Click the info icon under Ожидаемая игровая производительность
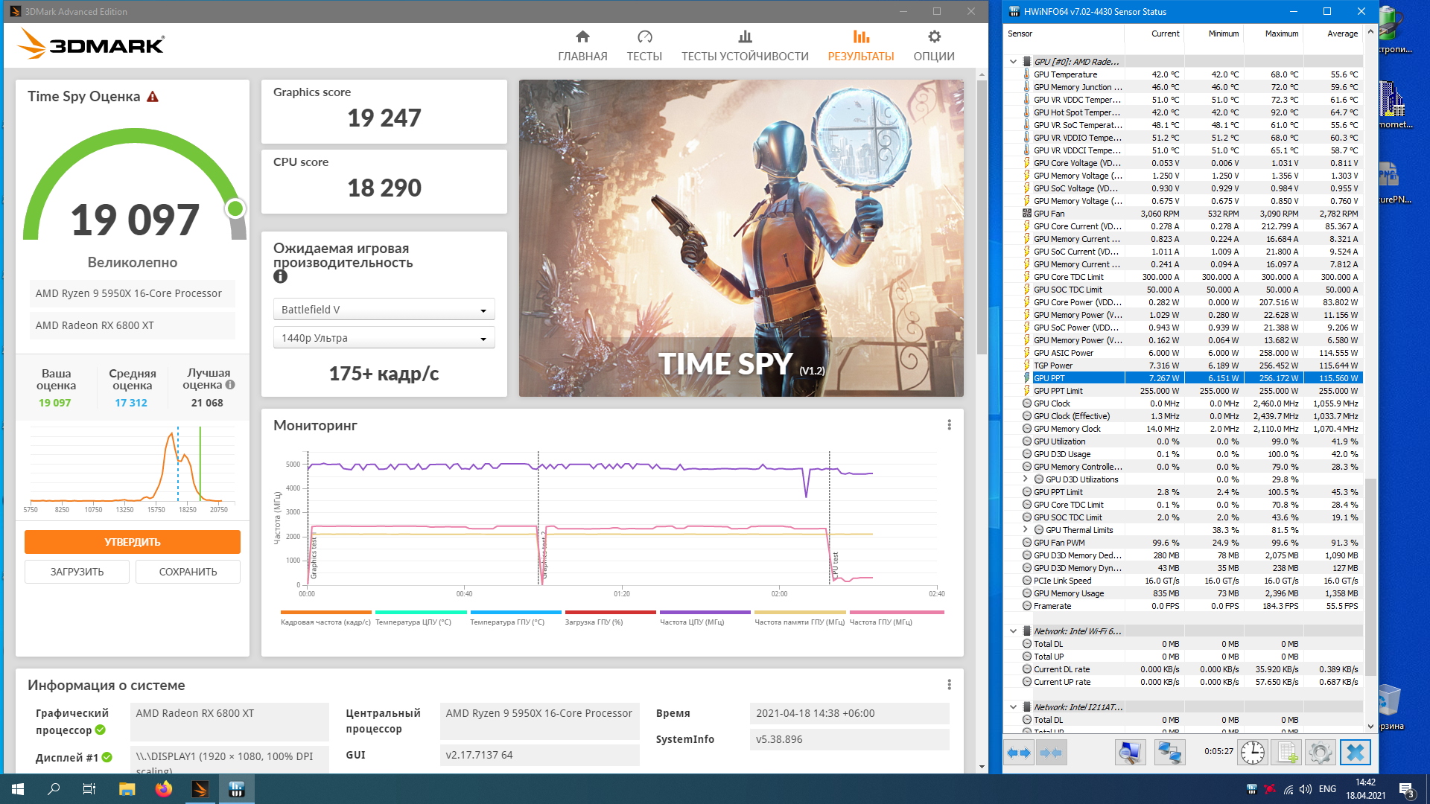The width and height of the screenshot is (1430, 804). 280,277
